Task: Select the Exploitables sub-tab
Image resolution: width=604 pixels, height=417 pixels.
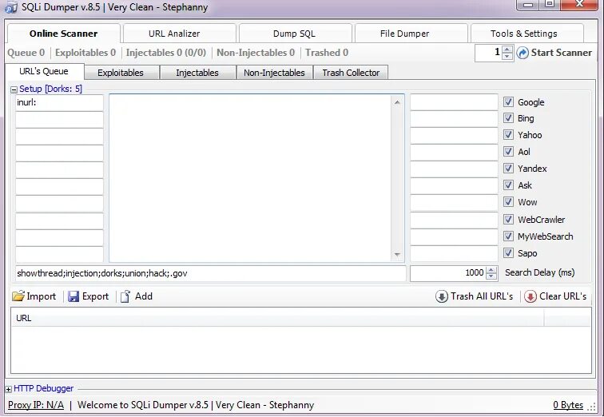Action: click(x=121, y=73)
